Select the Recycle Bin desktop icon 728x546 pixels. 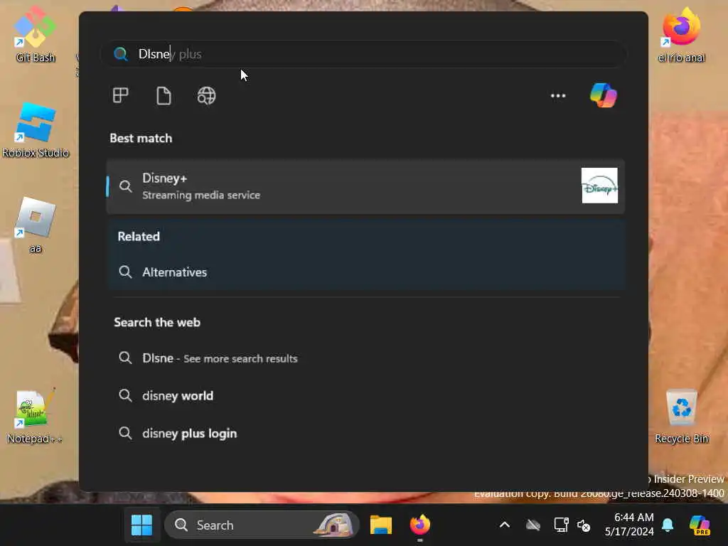pos(681,417)
